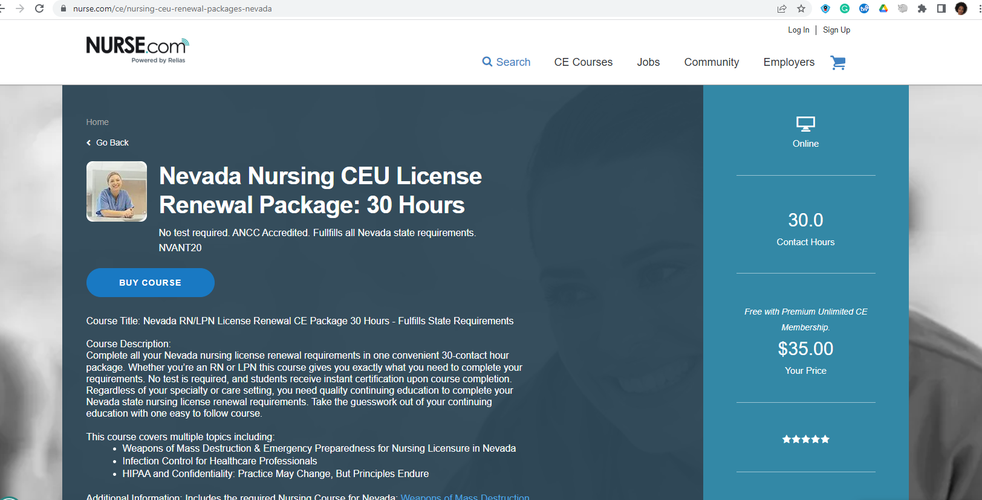Click the browser forward arrow

coord(20,8)
